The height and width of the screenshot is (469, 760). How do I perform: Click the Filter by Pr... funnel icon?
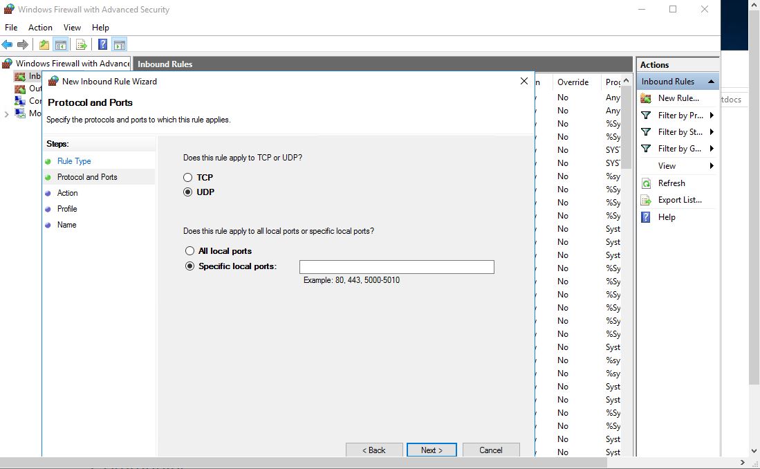646,116
